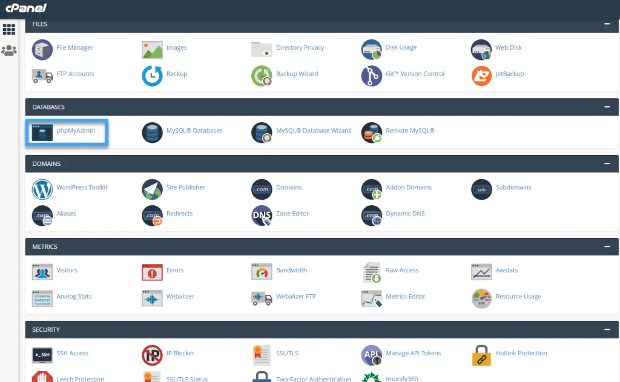Click the Webalizer FTP link
620x382 pixels.
[x=295, y=296]
